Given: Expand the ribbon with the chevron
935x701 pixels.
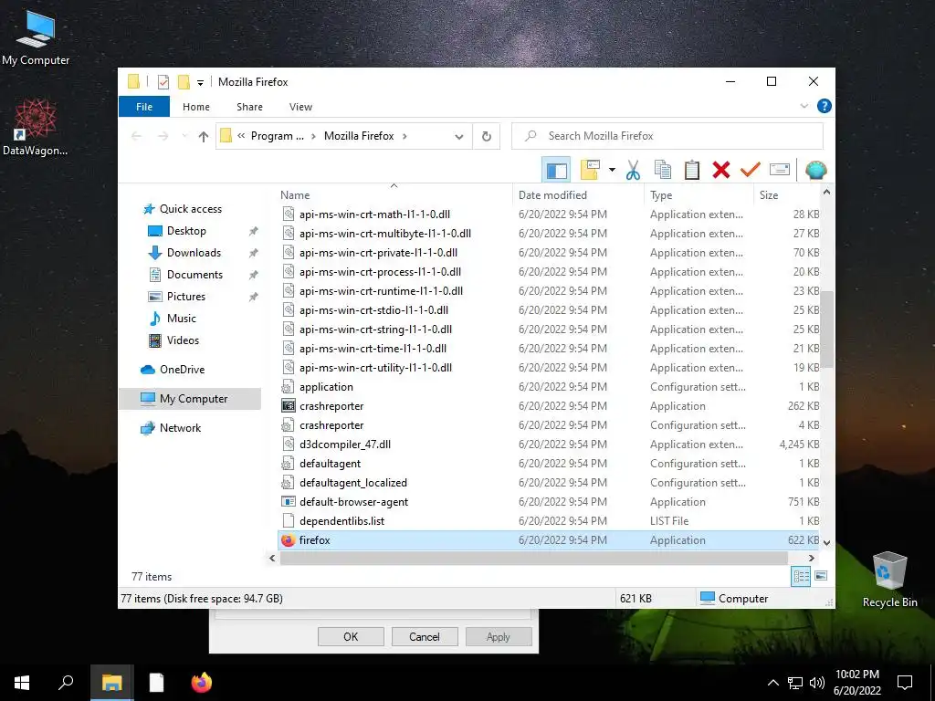Looking at the screenshot, I should [x=804, y=106].
